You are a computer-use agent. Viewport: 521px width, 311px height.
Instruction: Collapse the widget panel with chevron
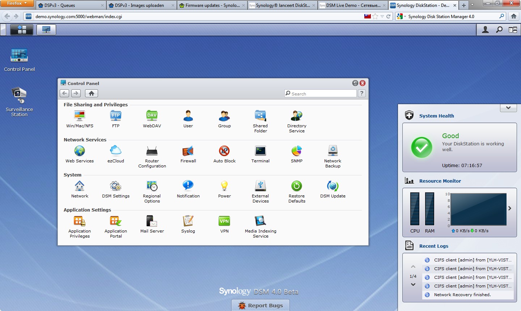pos(508,108)
